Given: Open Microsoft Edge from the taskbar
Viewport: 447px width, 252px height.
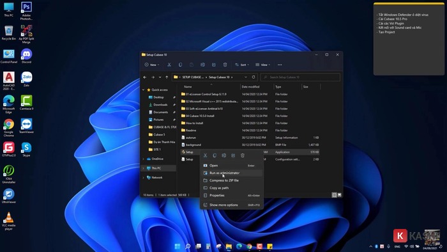Looking at the screenshot, I should tap(239, 246).
